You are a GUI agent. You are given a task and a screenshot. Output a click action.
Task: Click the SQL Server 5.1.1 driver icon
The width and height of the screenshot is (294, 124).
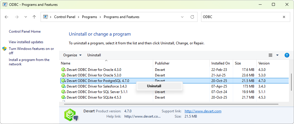pos(64,92)
